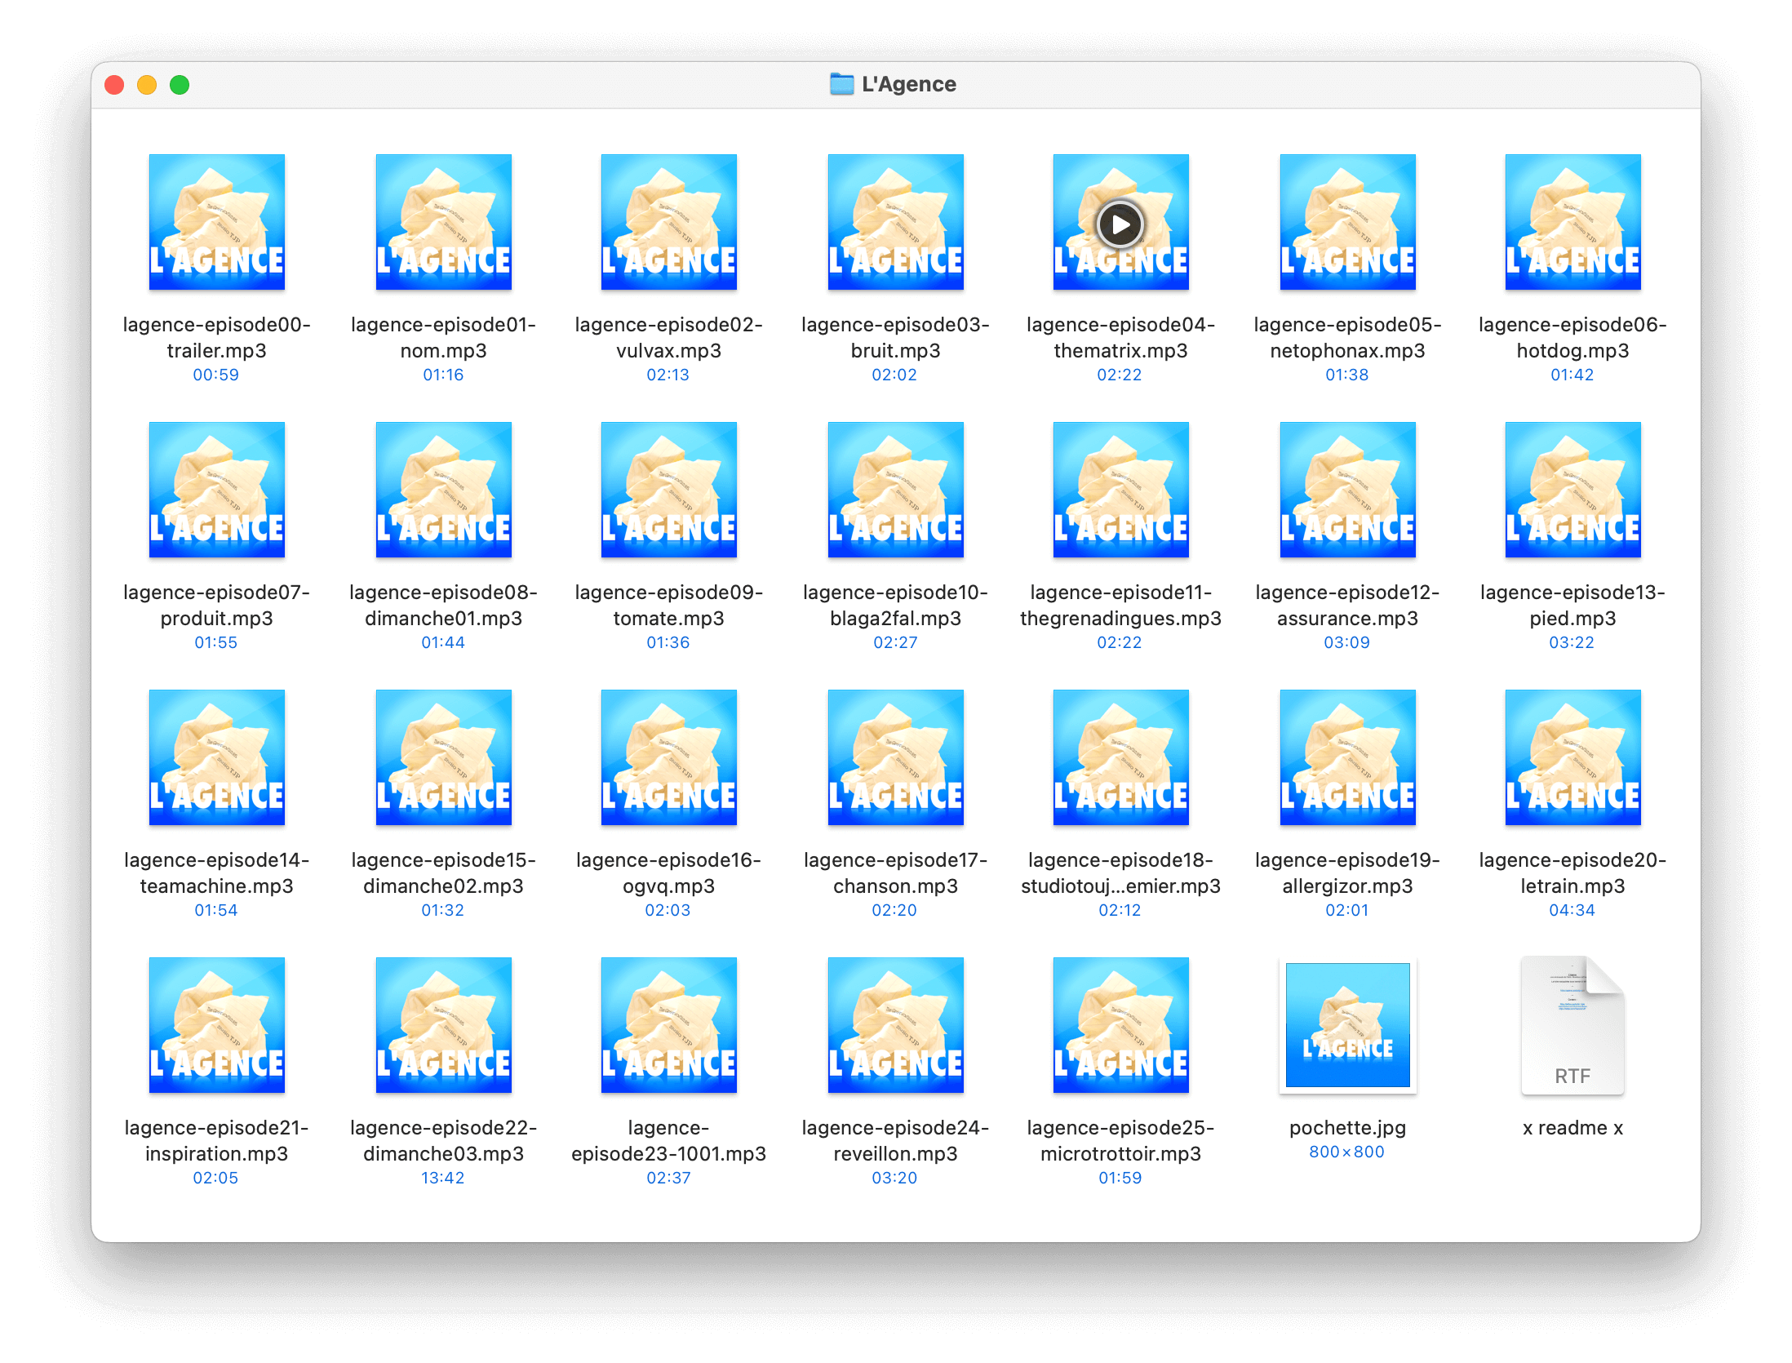
Task: Select episode16-ogvq.mp3 file icon
Action: point(668,757)
